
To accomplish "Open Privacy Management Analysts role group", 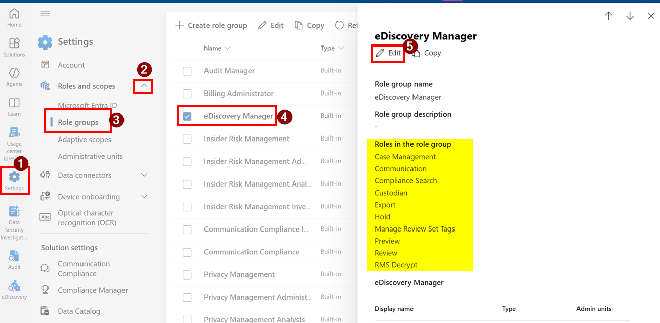I will (x=255, y=319).
